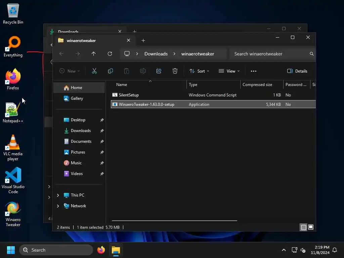Viewport: 344px width, 258px height.
Task: Switch to large thumbnails view icon in status bar
Action: (x=311, y=227)
